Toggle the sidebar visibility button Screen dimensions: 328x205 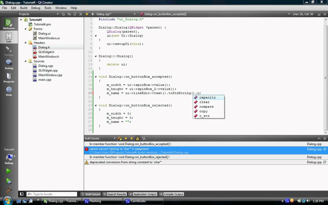(x=22, y=194)
